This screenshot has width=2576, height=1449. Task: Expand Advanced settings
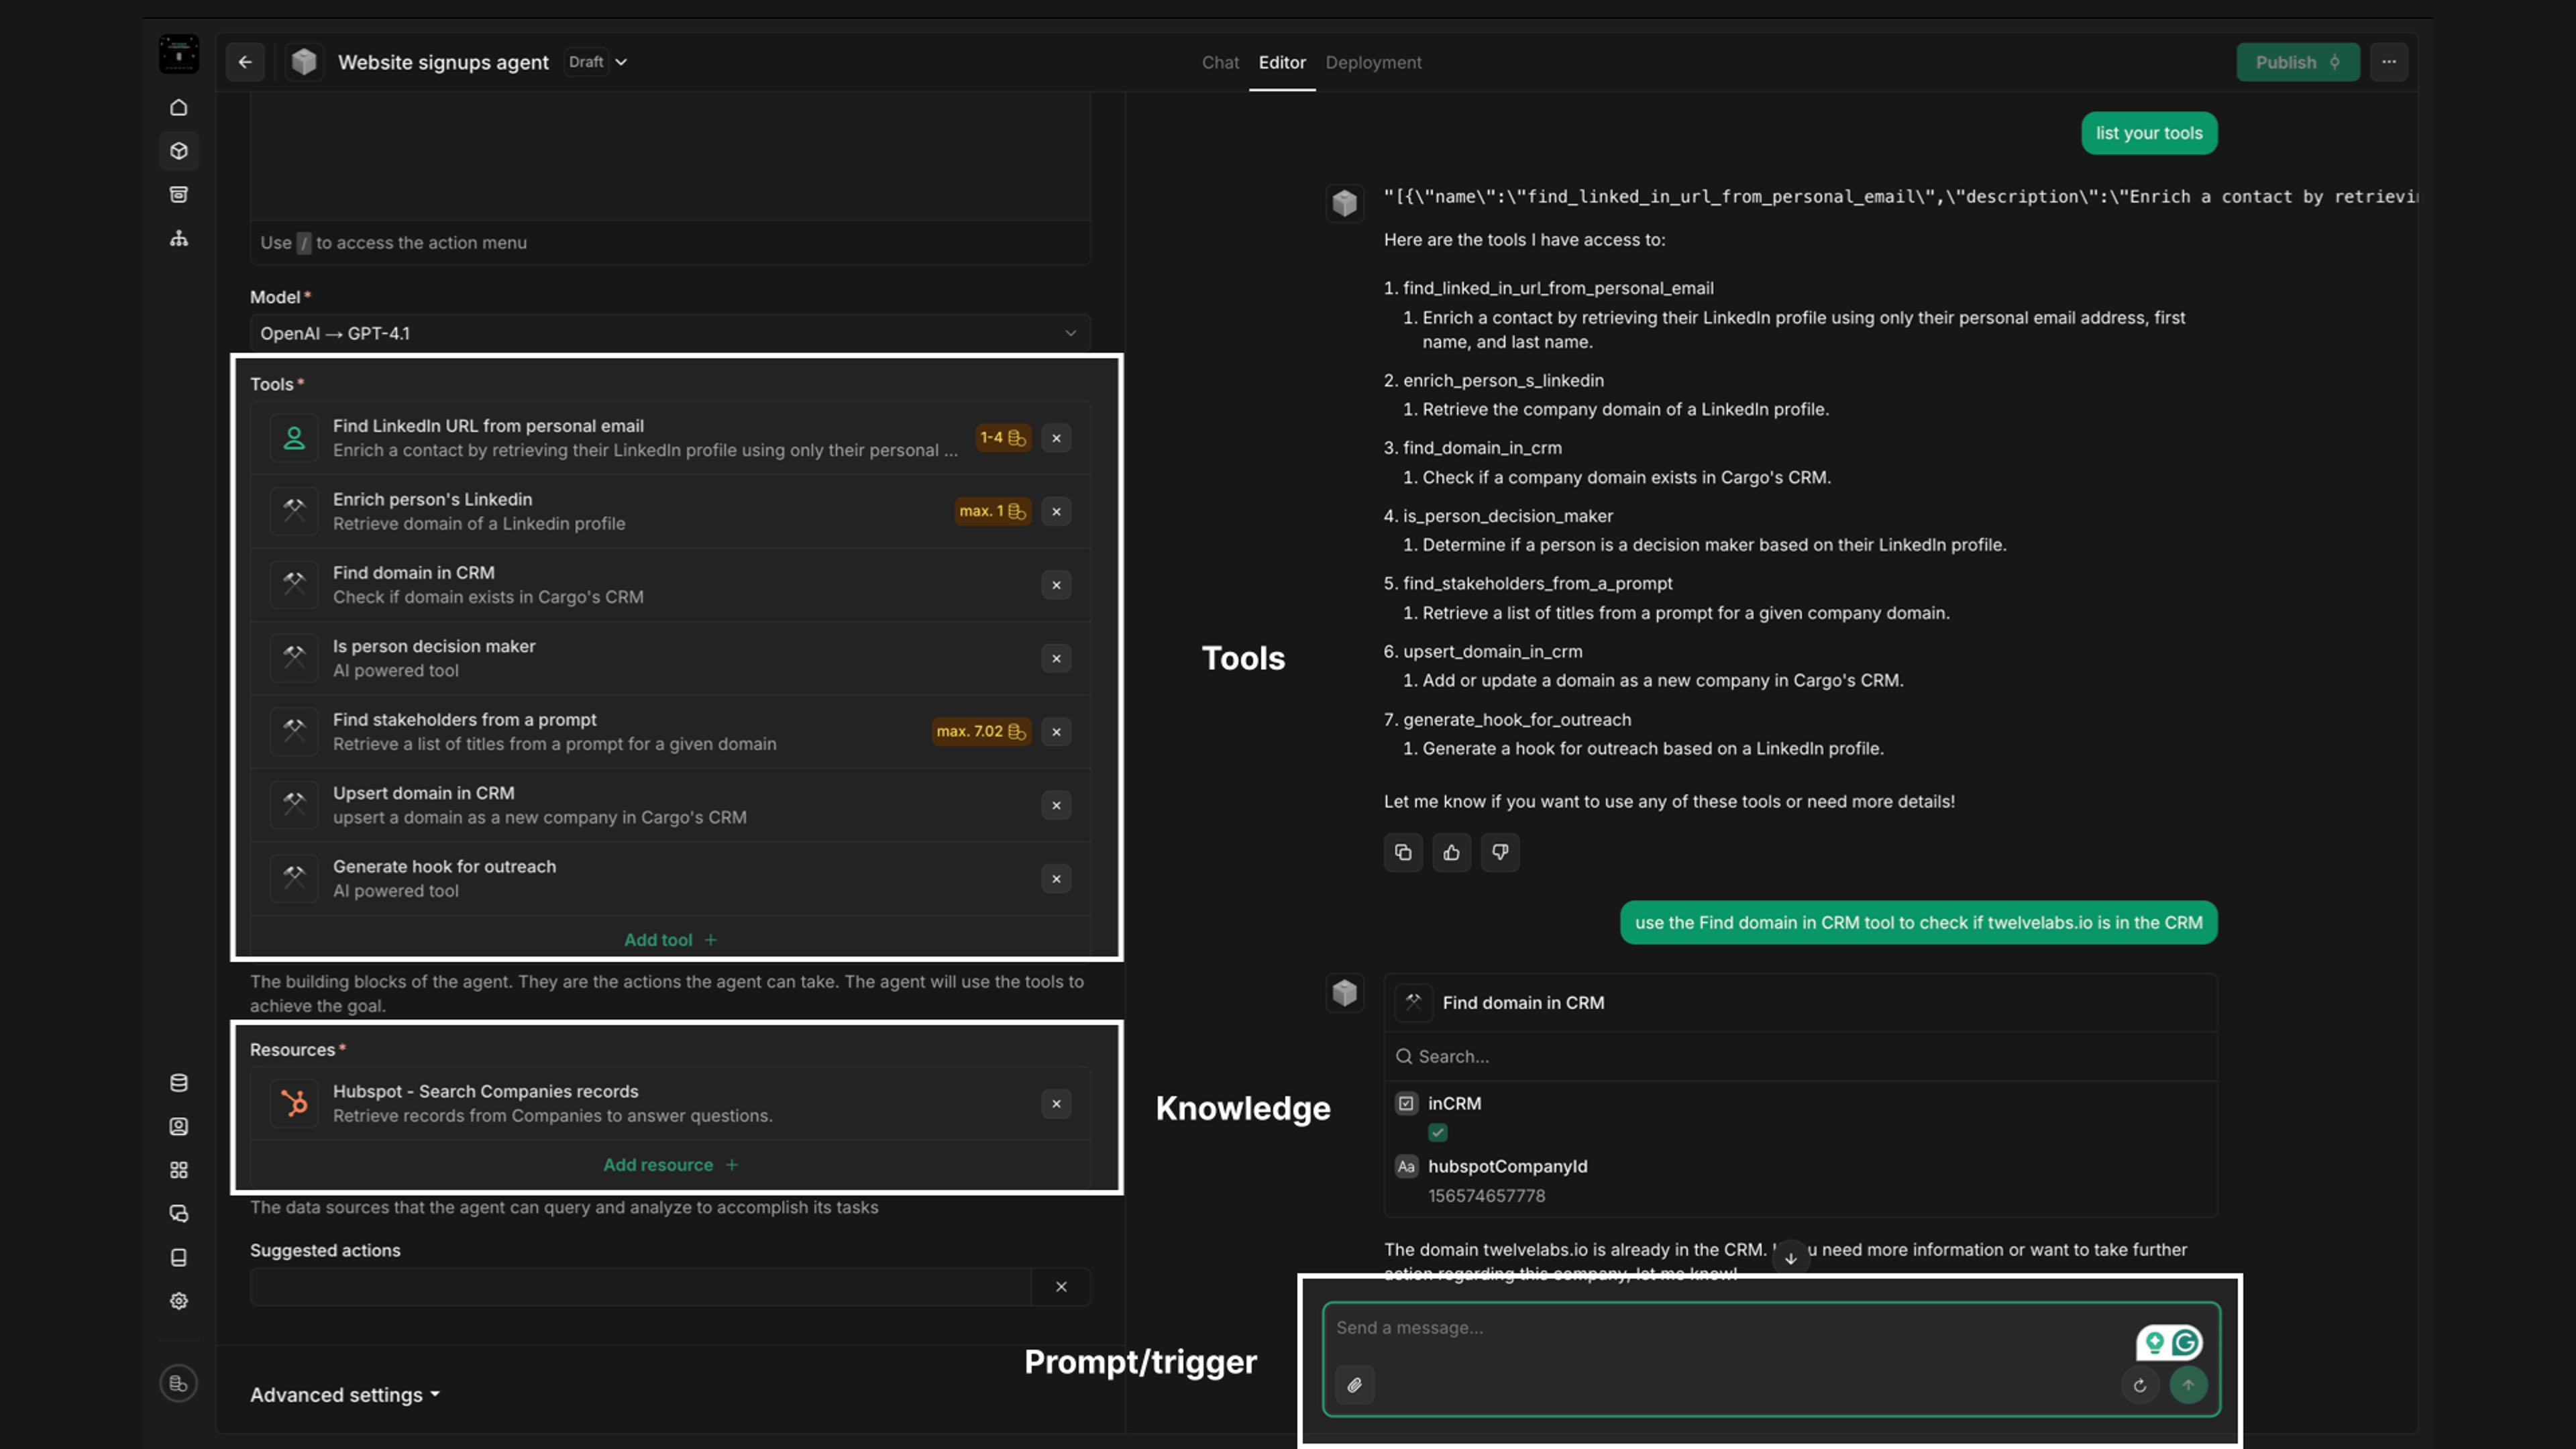tap(344, 1395)
